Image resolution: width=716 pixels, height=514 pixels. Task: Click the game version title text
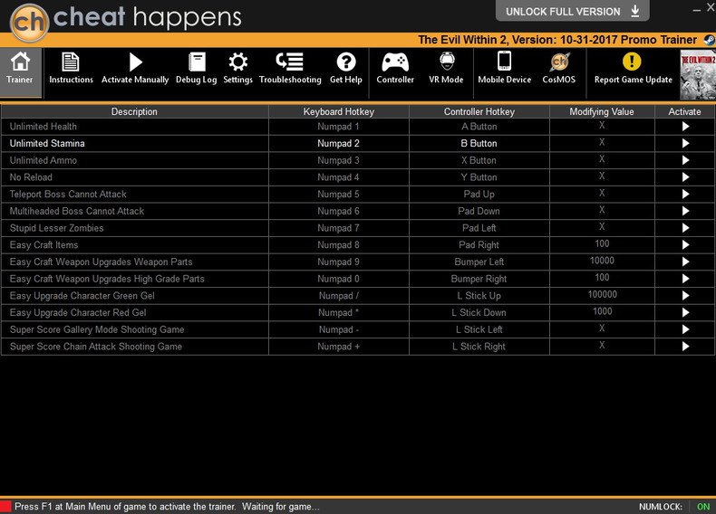pos(557,40)
